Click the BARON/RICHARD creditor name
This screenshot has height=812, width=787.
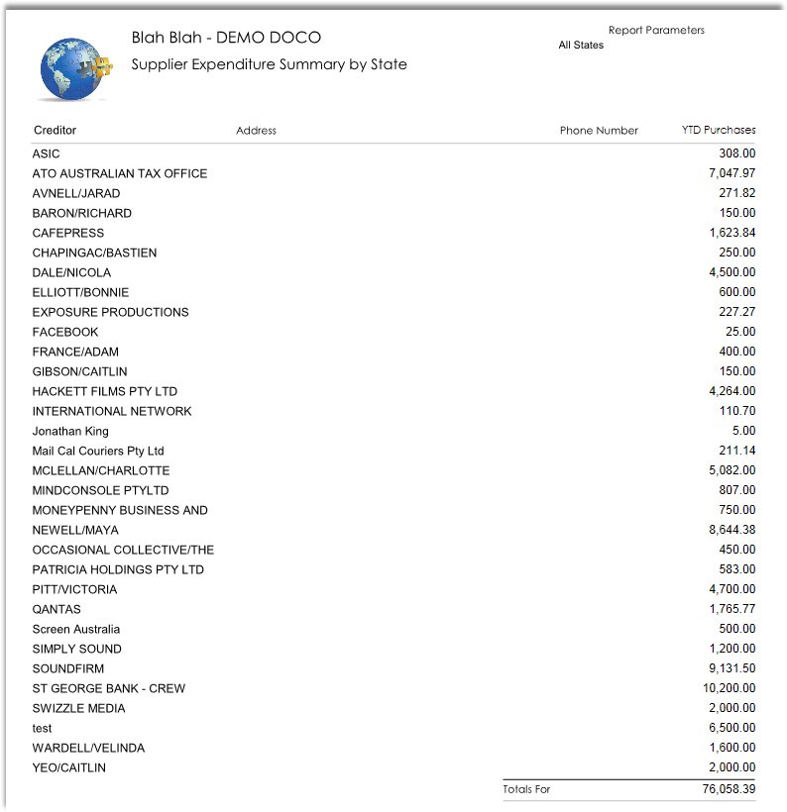pos(82,213)
